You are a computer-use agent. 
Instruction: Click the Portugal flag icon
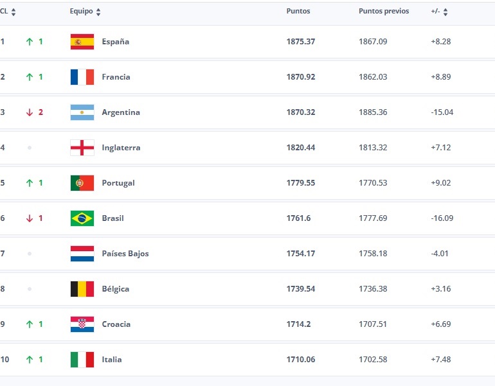pyautogui.click(x=82, y=183)
